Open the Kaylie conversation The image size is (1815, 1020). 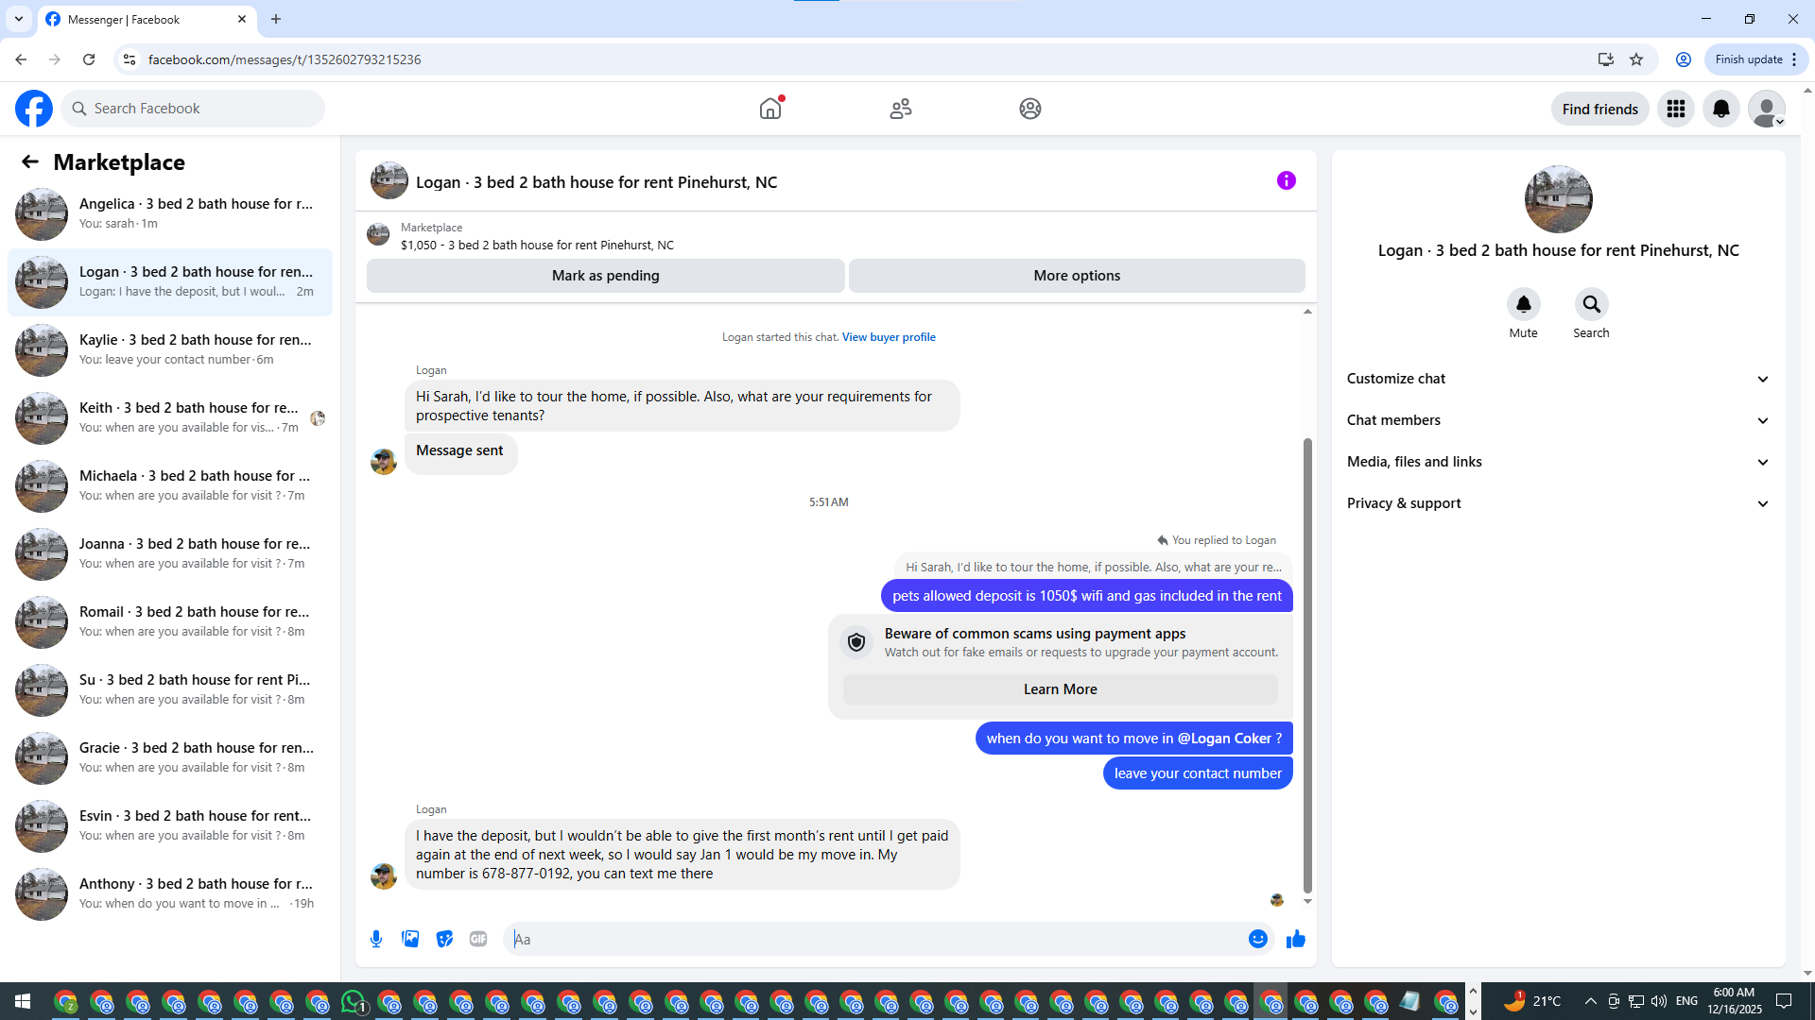tap(170, 350)
